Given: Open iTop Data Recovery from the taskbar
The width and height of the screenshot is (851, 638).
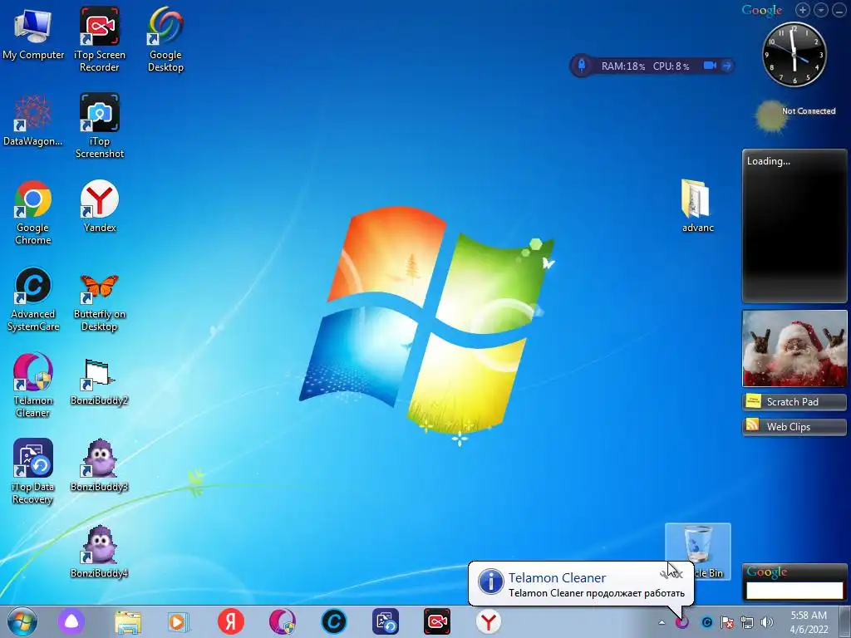Looking at the screenshot, I should (x=386, y=621).
